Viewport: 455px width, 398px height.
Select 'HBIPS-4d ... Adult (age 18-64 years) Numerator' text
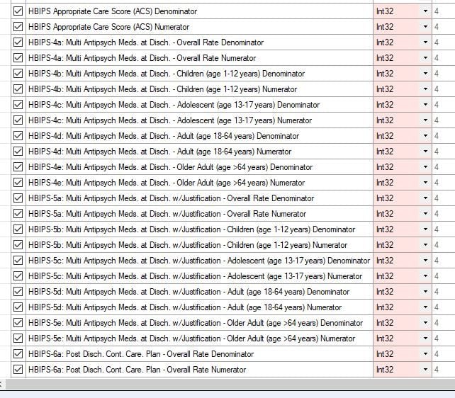click(x=160, y=152)
